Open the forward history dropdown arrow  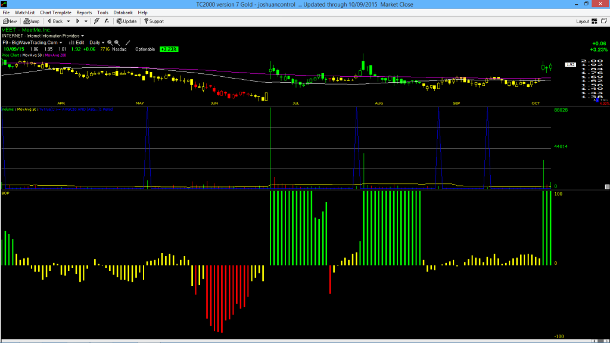86,21
